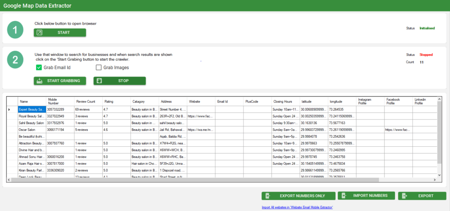The width and height of the screenshot is (450, 211).
Task: Select the Attraction Beauty... name cell
Action: [32, 143]
